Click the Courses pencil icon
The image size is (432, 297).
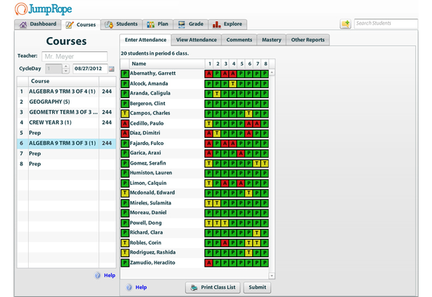click(x=70, y=25)
